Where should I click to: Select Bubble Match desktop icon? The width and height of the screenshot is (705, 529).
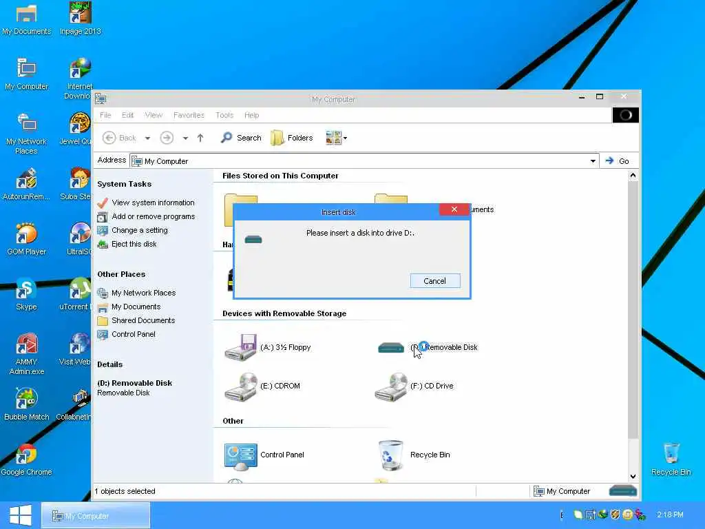[x=27, y=404]
